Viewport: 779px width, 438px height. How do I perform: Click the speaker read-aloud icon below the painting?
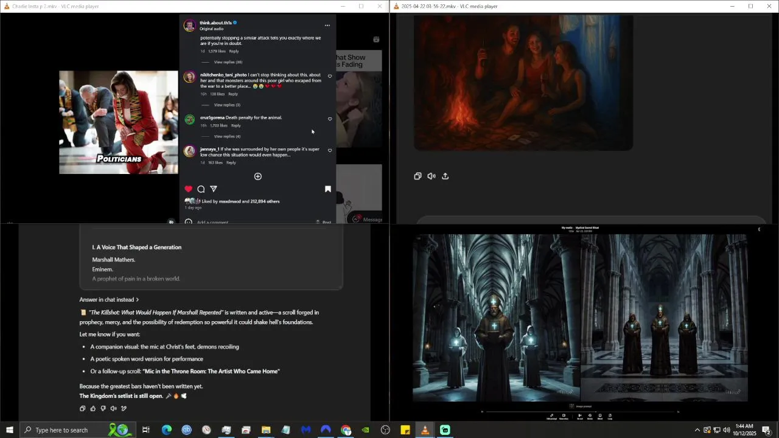[x=431, y=176]
